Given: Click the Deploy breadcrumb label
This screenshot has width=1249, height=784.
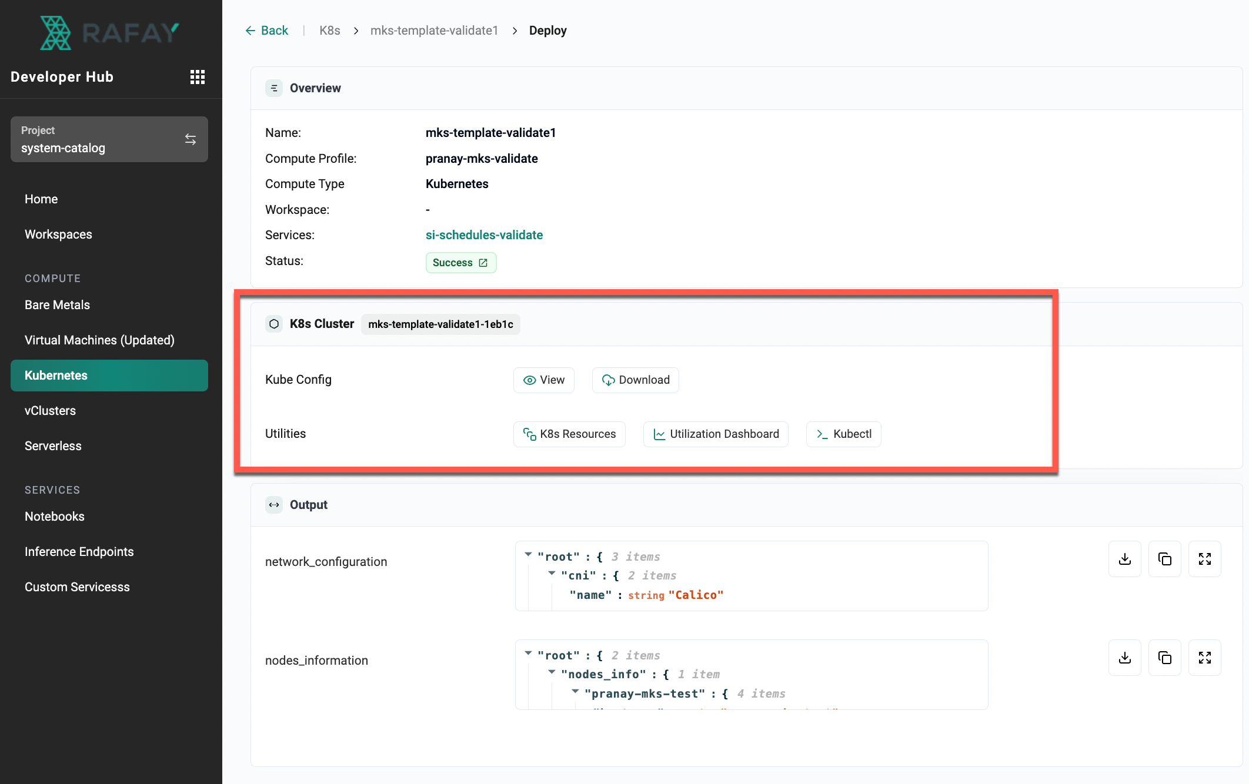Looking at the screenshot, I should 547,31.
